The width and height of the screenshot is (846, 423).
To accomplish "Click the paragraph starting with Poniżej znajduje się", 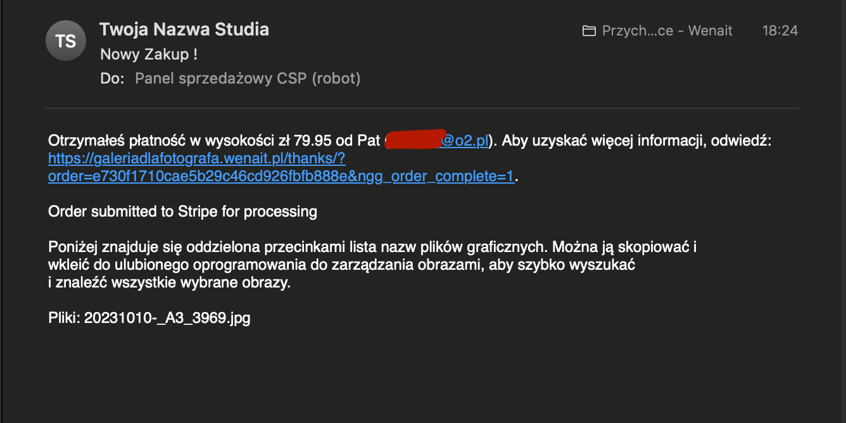I will (x=372, y=247).
